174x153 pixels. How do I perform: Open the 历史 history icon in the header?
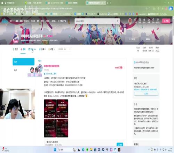[153, 21]
